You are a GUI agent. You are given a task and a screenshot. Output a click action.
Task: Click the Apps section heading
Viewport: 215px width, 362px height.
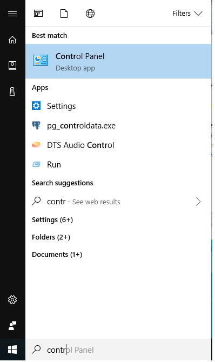pos(40,88)
